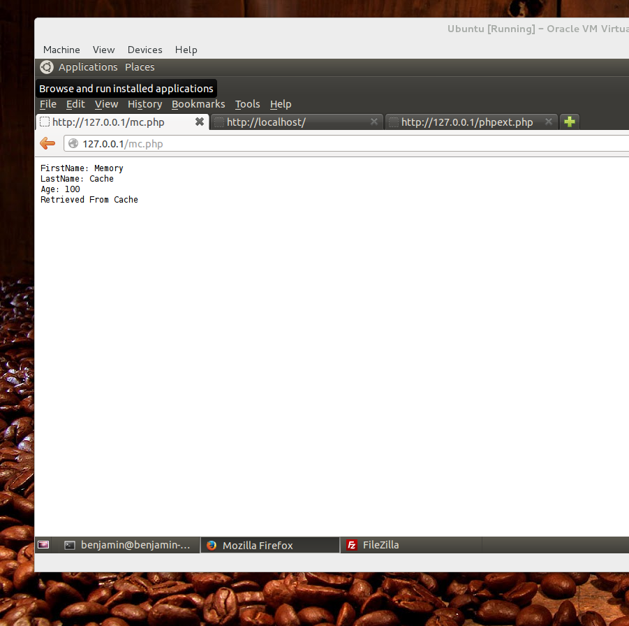Go back with the orange arrow
This screenshot has height=626, width=629.
[47, 143]
